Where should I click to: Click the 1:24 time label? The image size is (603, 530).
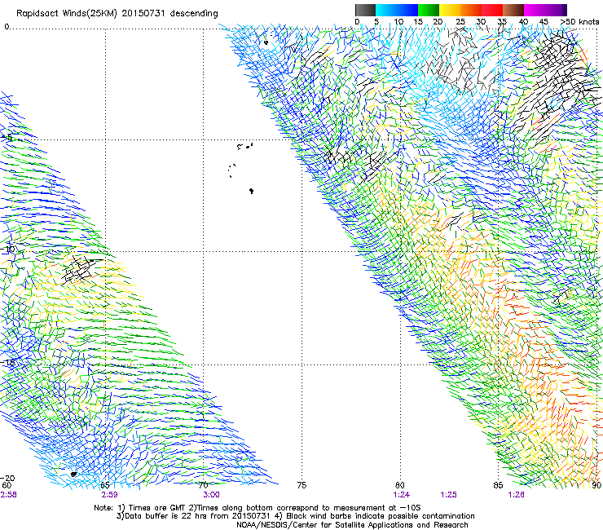402,495
